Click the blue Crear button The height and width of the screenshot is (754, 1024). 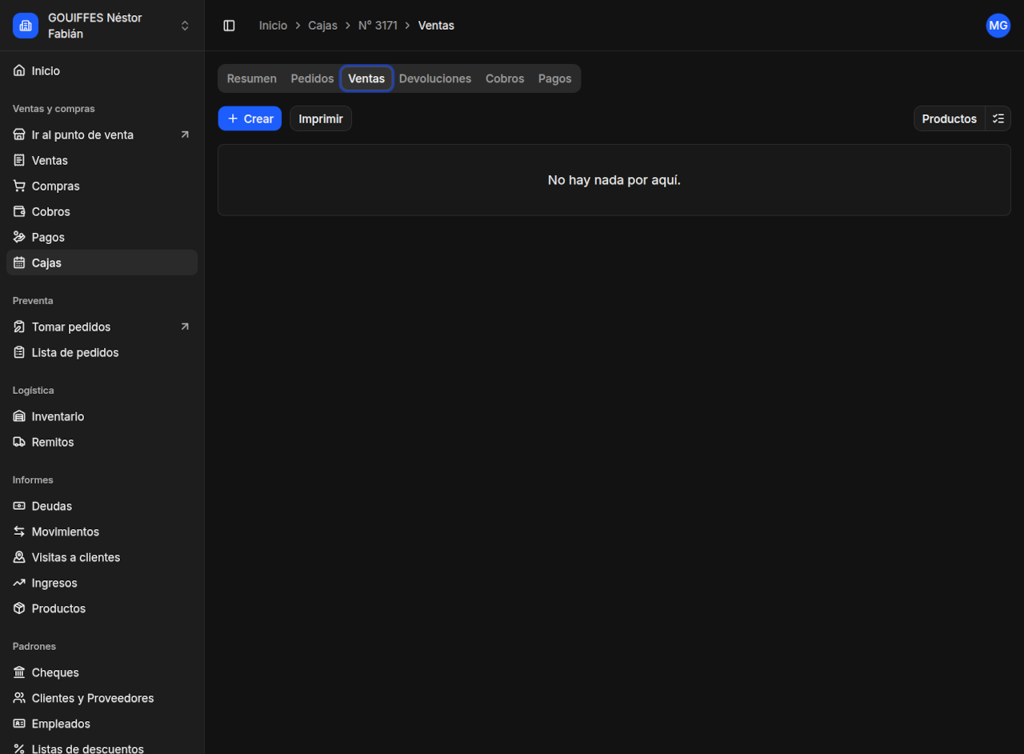(250, 118)
